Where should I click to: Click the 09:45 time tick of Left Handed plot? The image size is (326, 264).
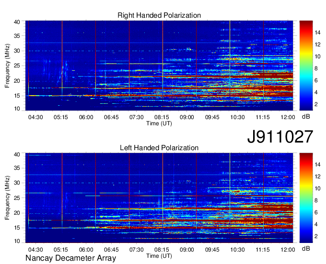(x=212, y=250)
